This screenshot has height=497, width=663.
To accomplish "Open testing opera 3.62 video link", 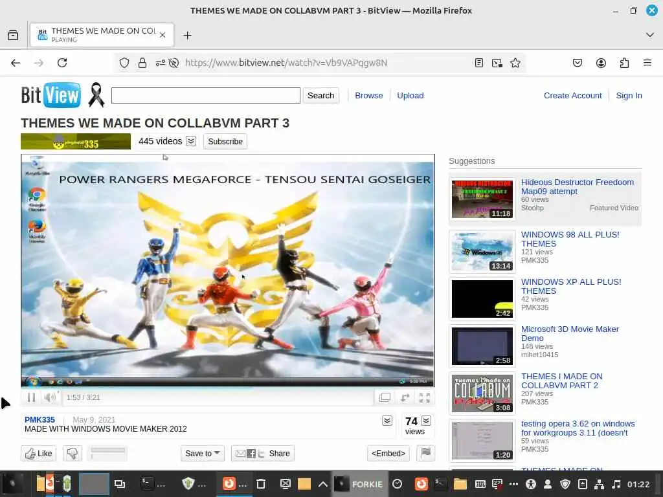I will point(578,428).
